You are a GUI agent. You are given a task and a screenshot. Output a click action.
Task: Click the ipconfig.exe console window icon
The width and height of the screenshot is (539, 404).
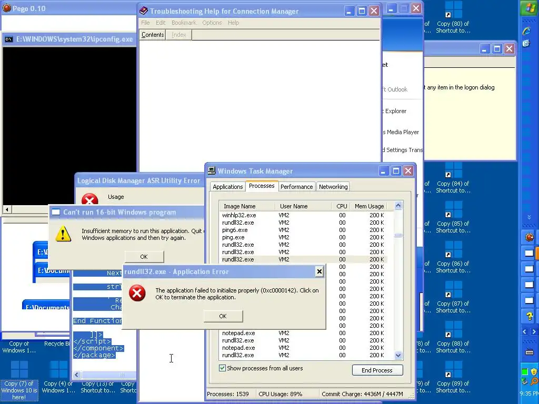pos(8,39)
